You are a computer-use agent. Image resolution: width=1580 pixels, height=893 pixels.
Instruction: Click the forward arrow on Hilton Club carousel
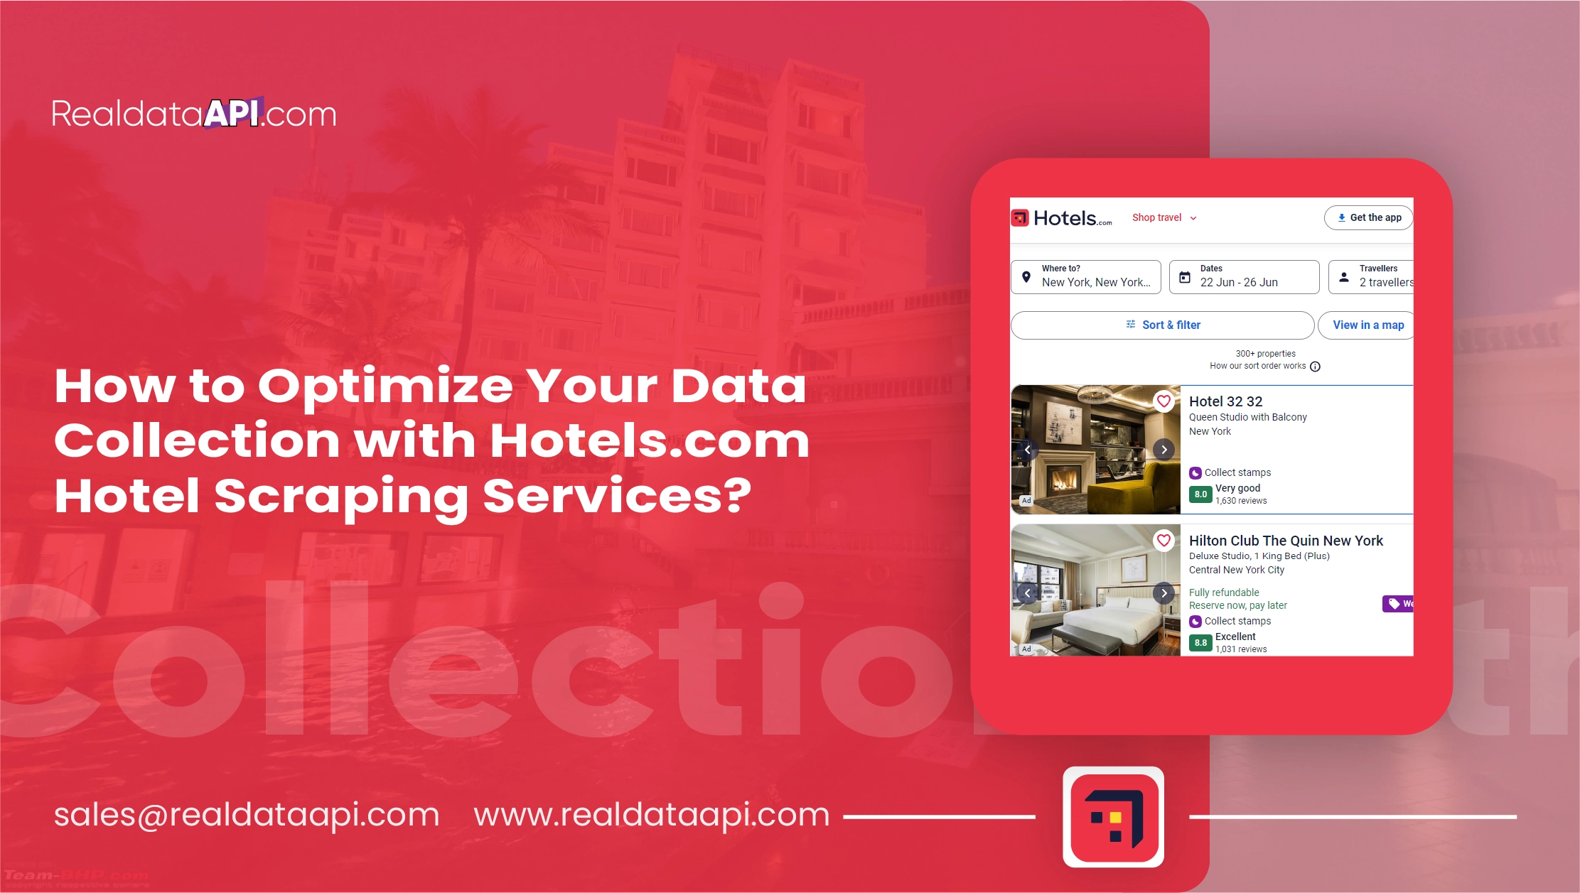[1164, 593]
